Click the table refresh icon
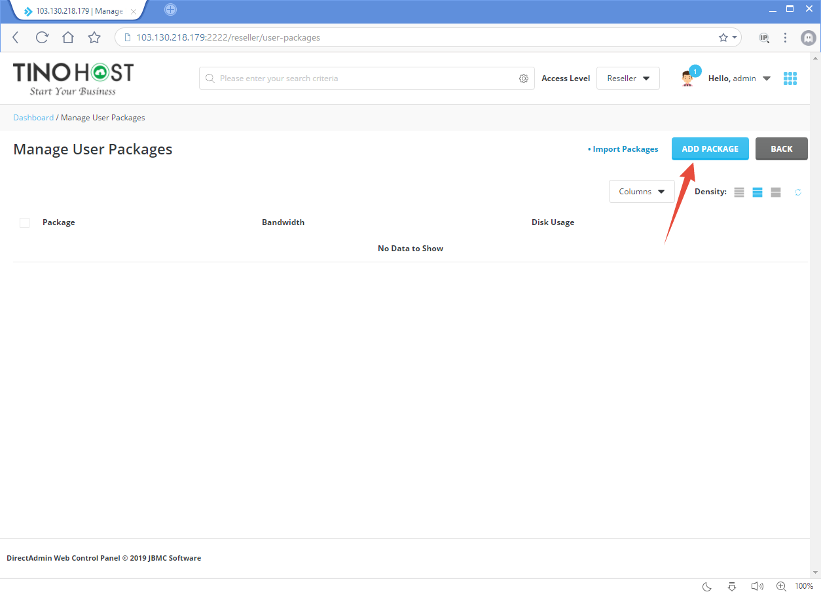This screenshot has height=594, width=821. (x=798, y=192)
